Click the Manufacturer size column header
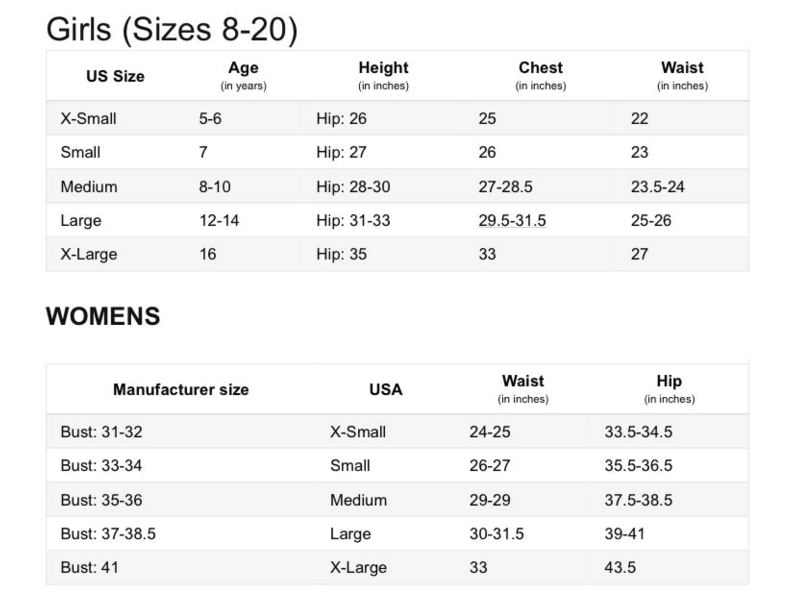The width and height of the screenshot is (794, 594). tap(181, 390)
